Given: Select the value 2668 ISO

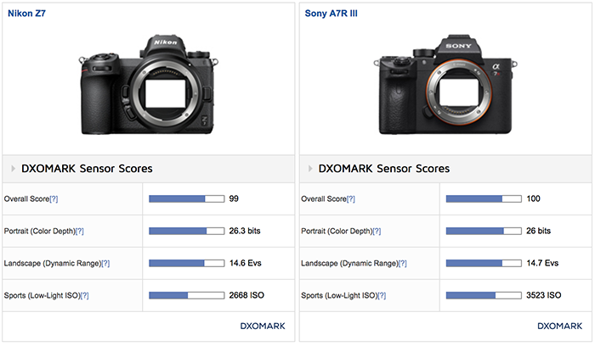Looking at the screenshot, I should (x=246, y=295).
